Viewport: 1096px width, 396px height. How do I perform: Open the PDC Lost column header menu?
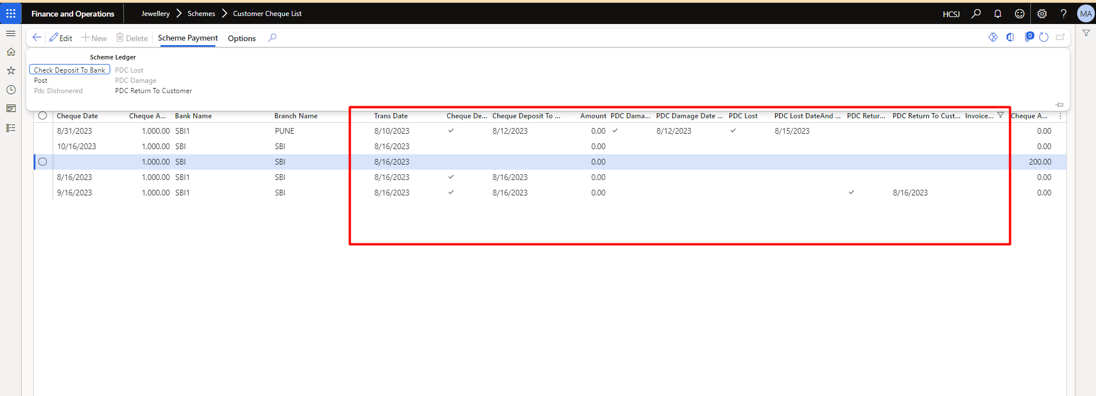[743, 116]
